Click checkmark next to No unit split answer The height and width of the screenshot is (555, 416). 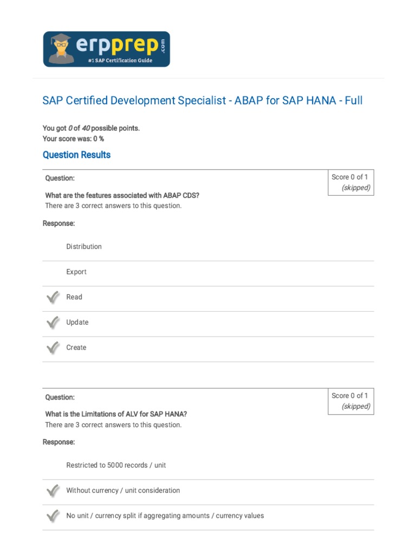(x=53, y=515)
